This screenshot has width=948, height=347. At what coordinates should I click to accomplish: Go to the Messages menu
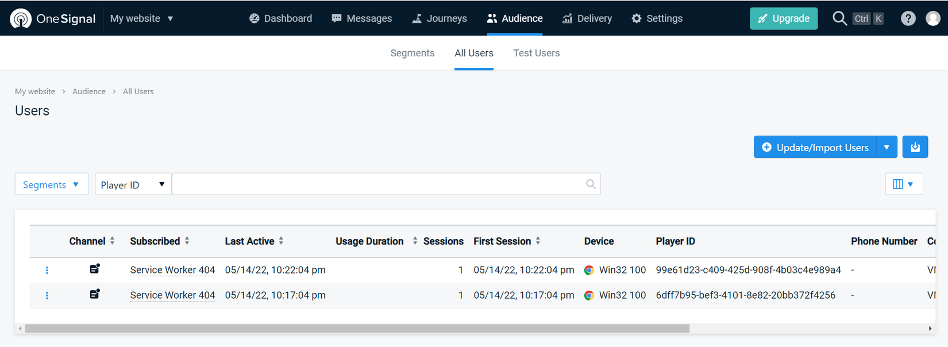[x=362, y=18]
